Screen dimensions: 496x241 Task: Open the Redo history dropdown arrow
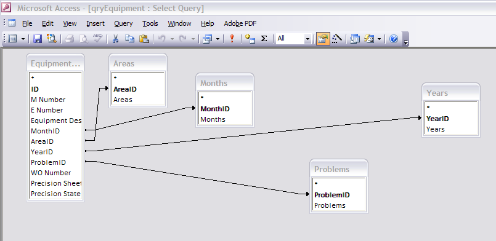[x=193, y=39]
